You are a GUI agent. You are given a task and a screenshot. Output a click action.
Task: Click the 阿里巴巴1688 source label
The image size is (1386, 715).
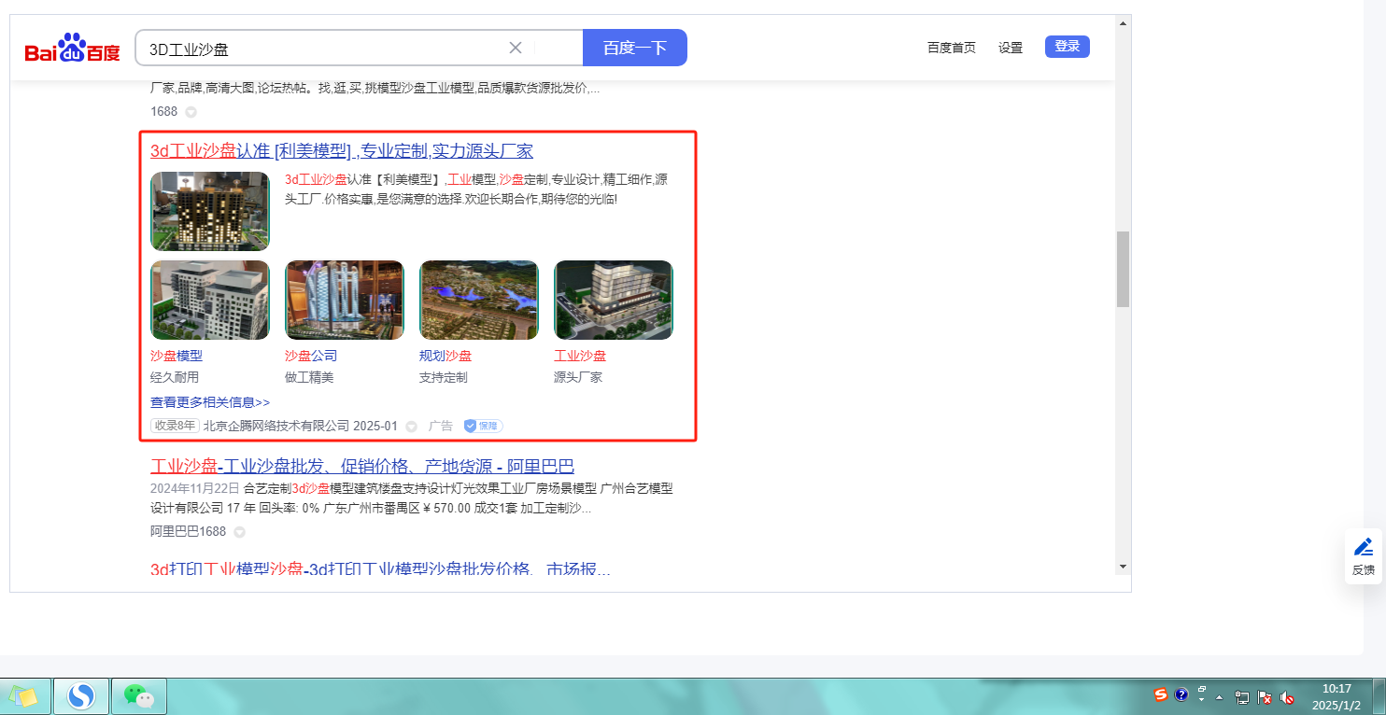tap(188, 532)
